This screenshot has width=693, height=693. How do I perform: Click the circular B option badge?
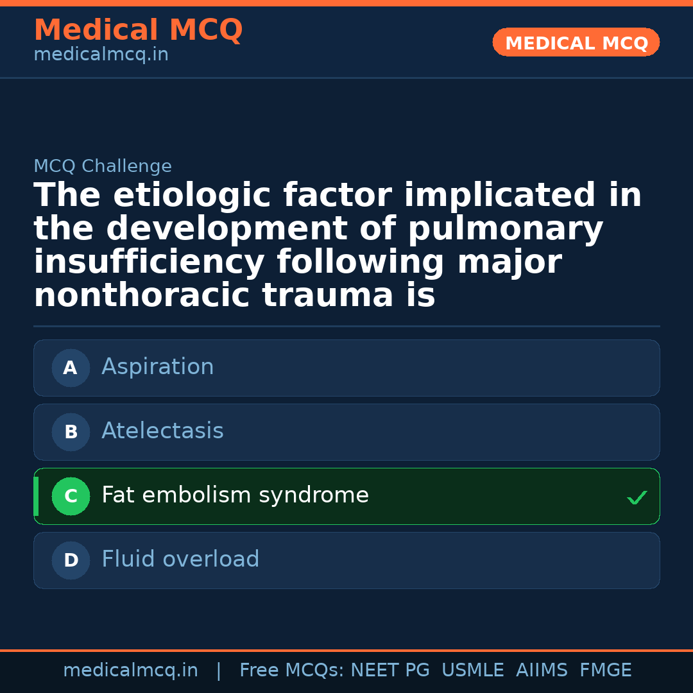click(71, 432)
